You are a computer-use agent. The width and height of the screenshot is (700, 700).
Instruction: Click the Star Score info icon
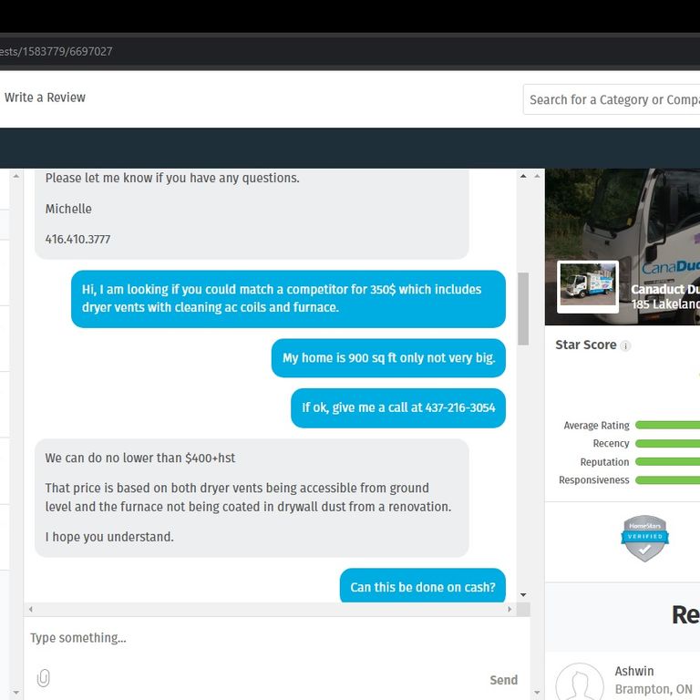pyautogui.click(x=625, y=346)
